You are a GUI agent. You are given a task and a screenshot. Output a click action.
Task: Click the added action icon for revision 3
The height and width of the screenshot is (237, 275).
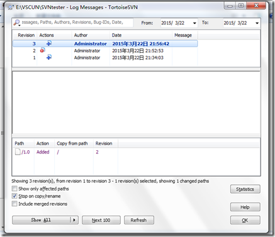[49, 43]
